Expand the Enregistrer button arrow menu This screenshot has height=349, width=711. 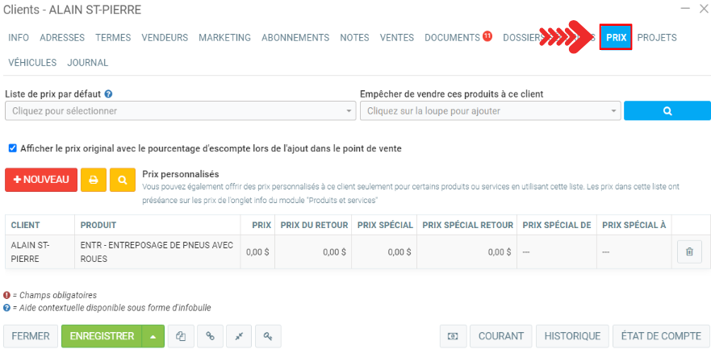(x=153, y=336)
